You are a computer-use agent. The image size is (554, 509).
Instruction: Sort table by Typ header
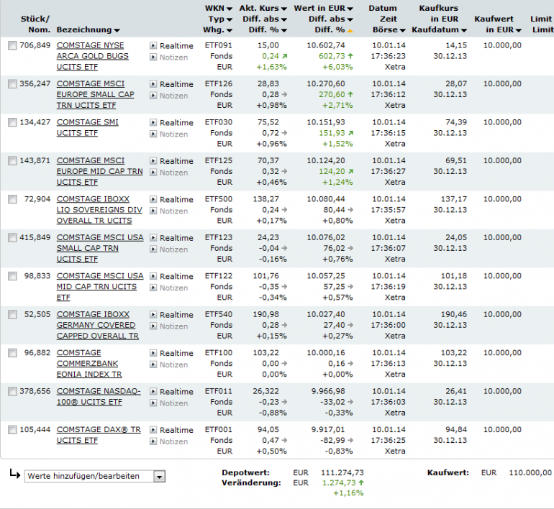[220, 19]
